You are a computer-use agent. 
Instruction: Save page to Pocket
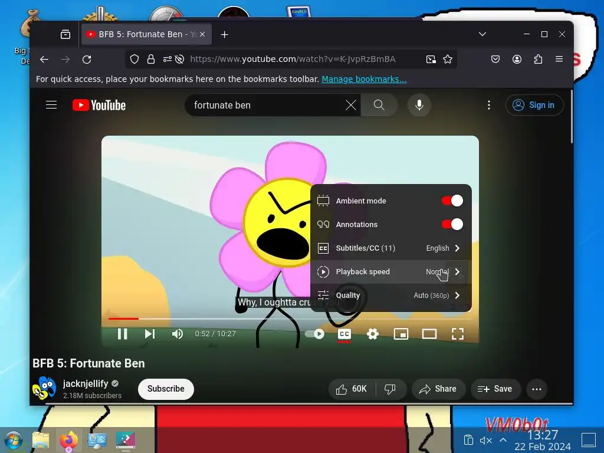(495, 60)
